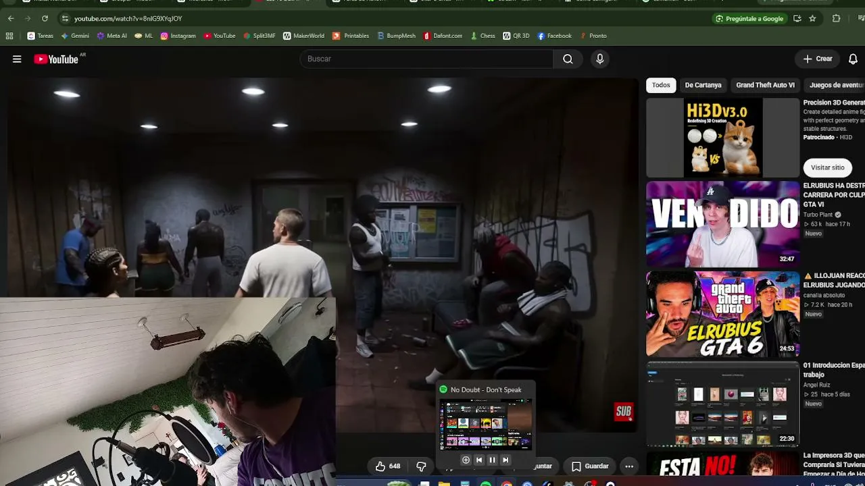865x486 pixels.
Task: Click Visitar sitio on the Hi3D ad
Action: pos(827,167)
